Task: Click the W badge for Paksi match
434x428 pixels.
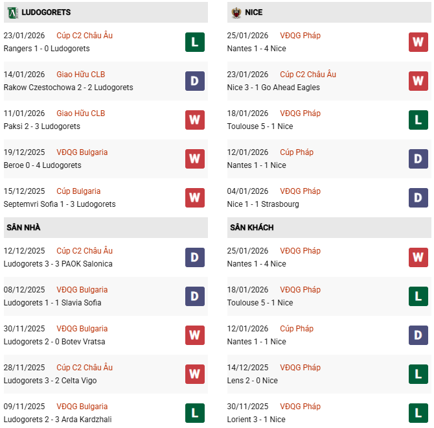Action: coord(195,120)
